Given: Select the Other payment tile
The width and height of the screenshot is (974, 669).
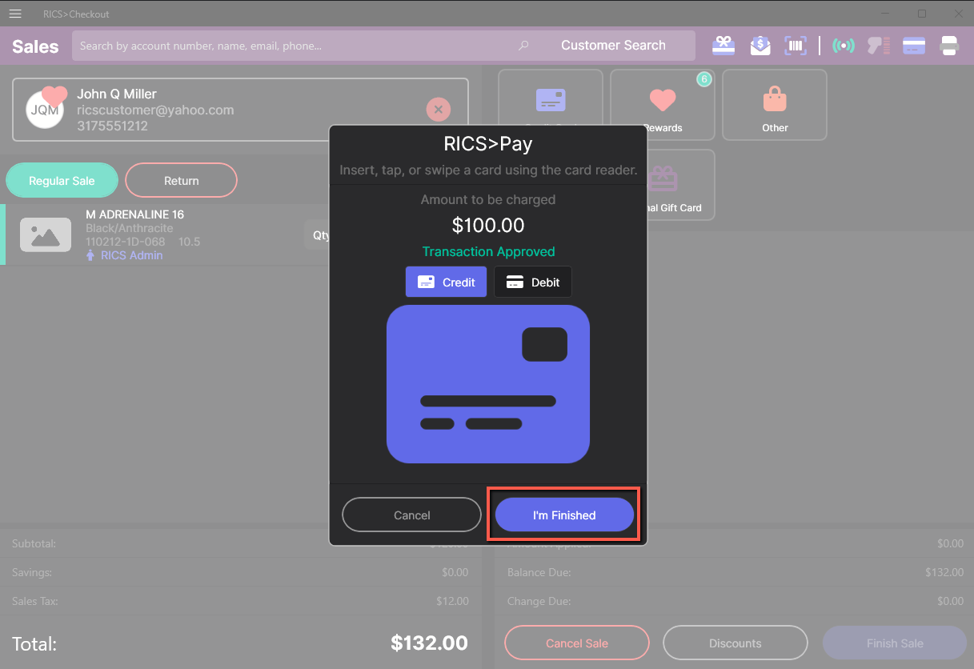Looking at the screenshot, I should [775, 105].
